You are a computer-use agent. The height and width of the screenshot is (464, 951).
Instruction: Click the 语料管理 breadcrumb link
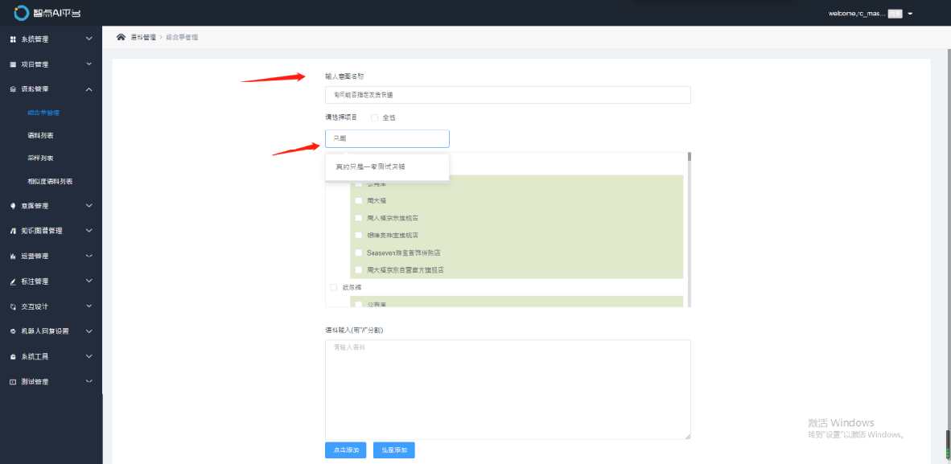(143, 37)
